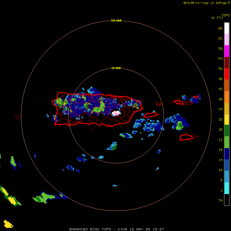
Task: Click the legend value 26
Action: [x=220, y=130]
